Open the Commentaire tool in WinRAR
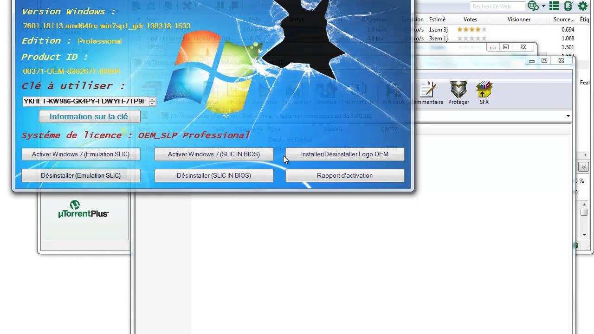594x334 pixels. point(428,93)
